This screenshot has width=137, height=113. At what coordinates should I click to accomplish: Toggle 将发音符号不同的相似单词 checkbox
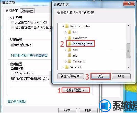point(13,28)
